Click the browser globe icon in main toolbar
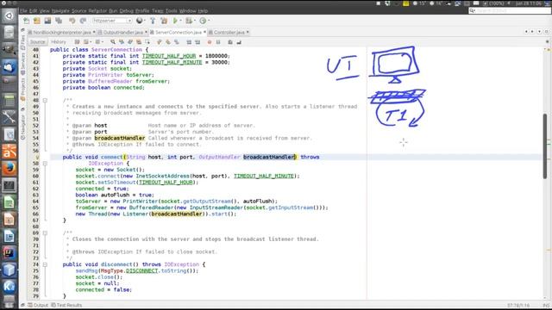The width and height of the screenshot is (552, 310). 140,21
